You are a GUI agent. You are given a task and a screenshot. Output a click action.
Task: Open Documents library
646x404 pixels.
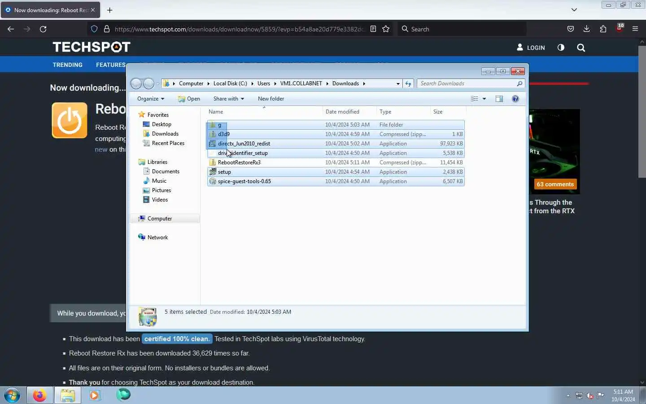[161, 171]
